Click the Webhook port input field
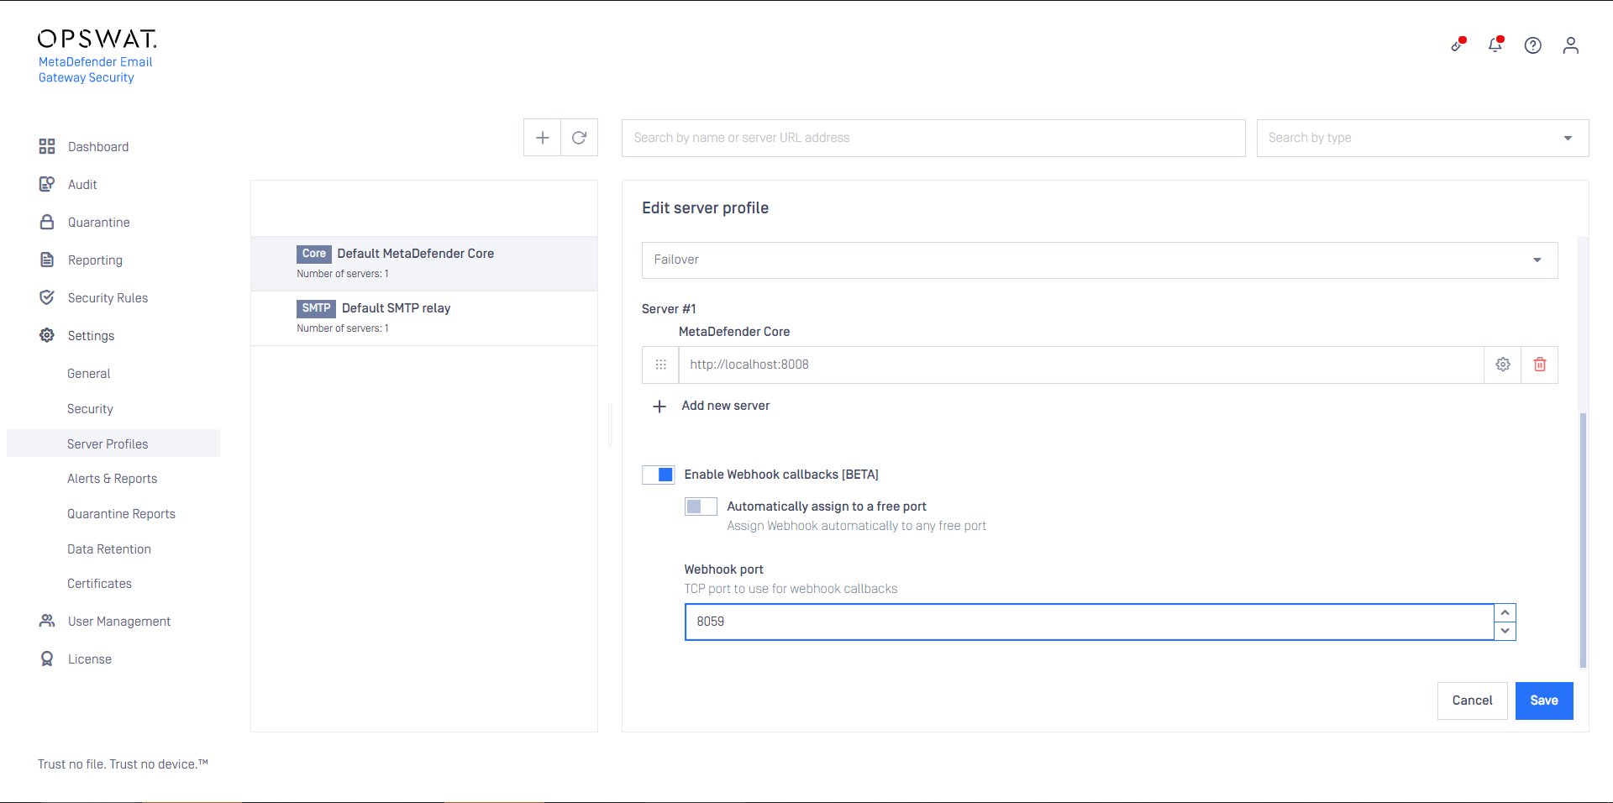Viewport: 1613px width, 803px height. pyautogui.click(x=1090, y=622)
